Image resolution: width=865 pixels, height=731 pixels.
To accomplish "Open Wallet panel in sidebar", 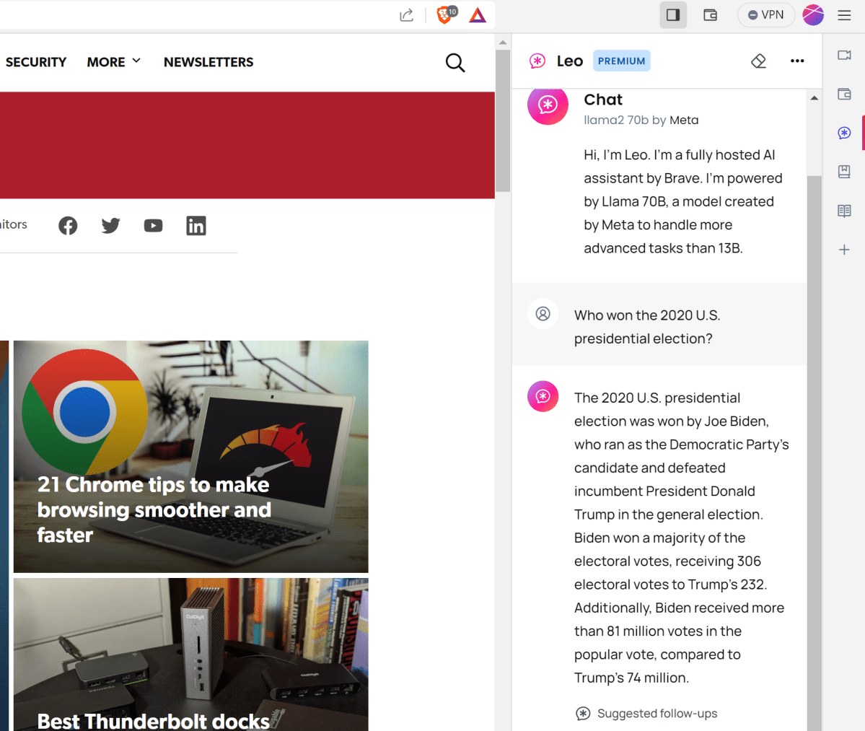I will pyautogui.click(x=844, y=94).
